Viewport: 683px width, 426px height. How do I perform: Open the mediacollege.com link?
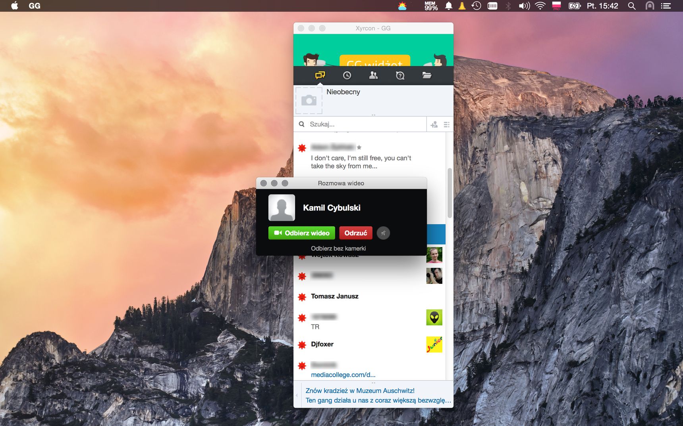[343, 375]
